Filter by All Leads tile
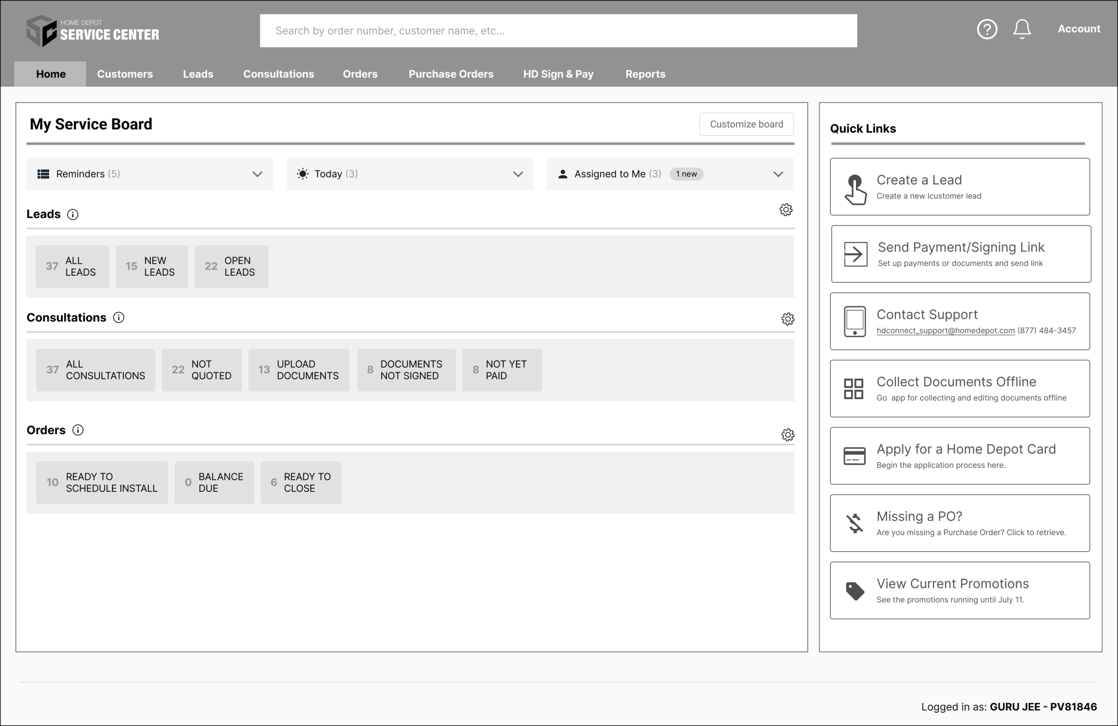The width and height of the screenshot is (1118, 726). (72, 266)
